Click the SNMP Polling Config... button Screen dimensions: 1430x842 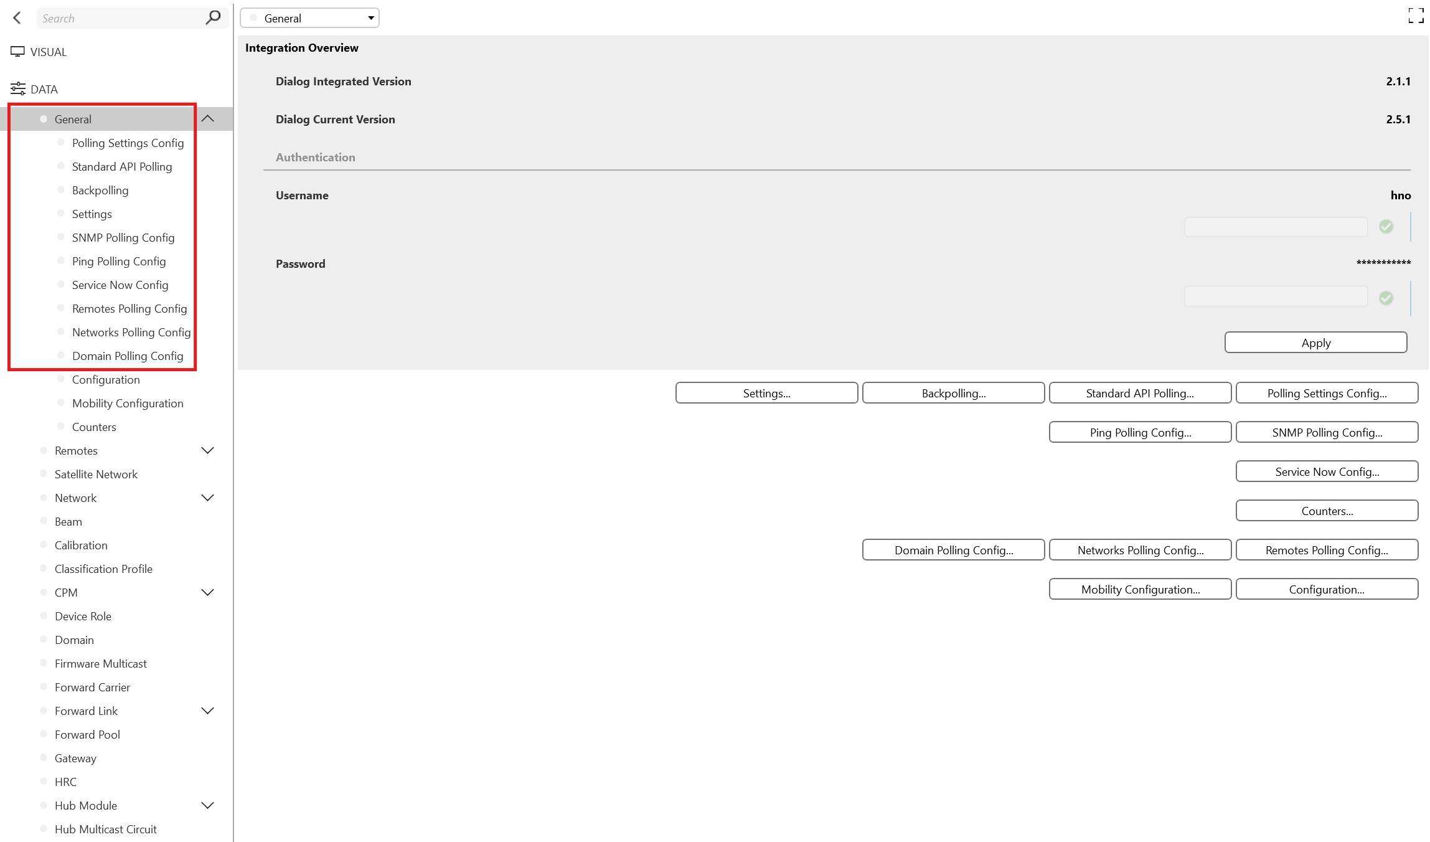[1327, 432]
